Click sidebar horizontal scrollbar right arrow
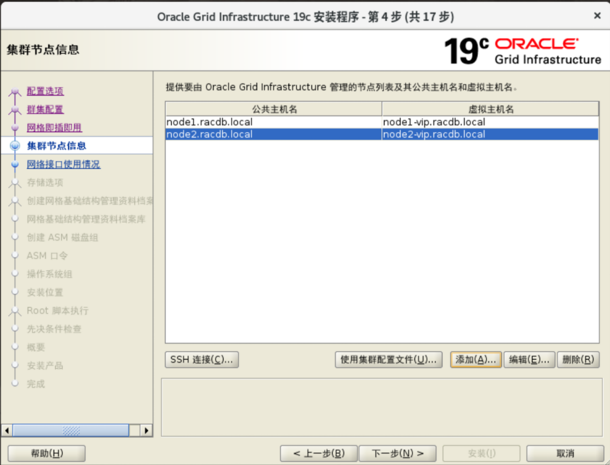 (146, 430)
